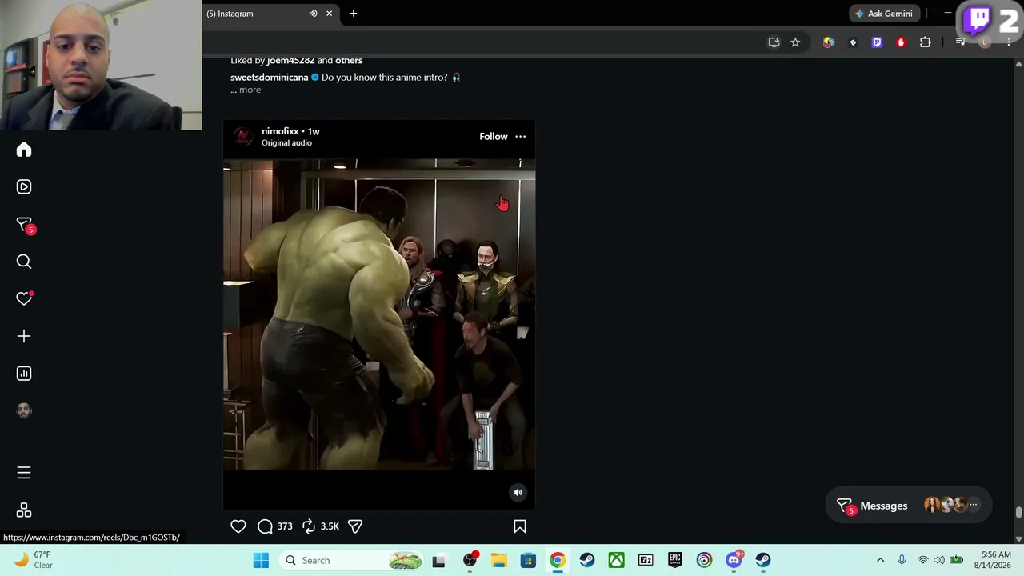Close the Instagram browser tab
The width and height of the screenshot is (1024, 576).
(x=329, y=14)
